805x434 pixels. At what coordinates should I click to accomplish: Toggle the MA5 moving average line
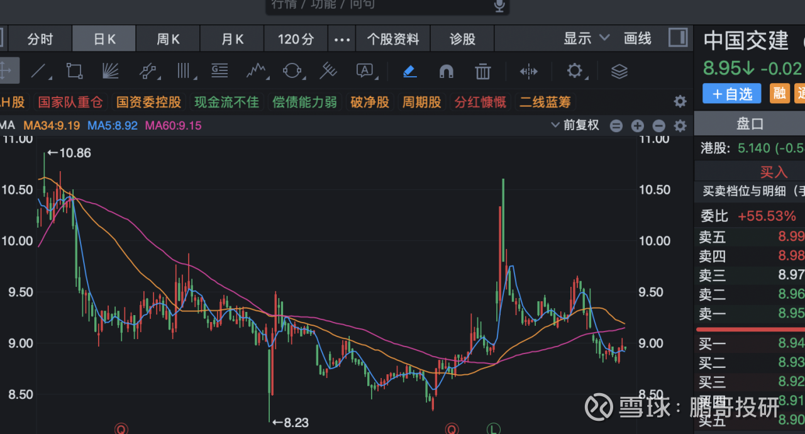pos(112,125)
